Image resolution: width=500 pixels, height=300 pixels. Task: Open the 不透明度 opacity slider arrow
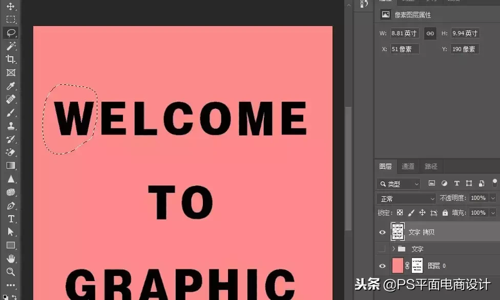(493, 198)
